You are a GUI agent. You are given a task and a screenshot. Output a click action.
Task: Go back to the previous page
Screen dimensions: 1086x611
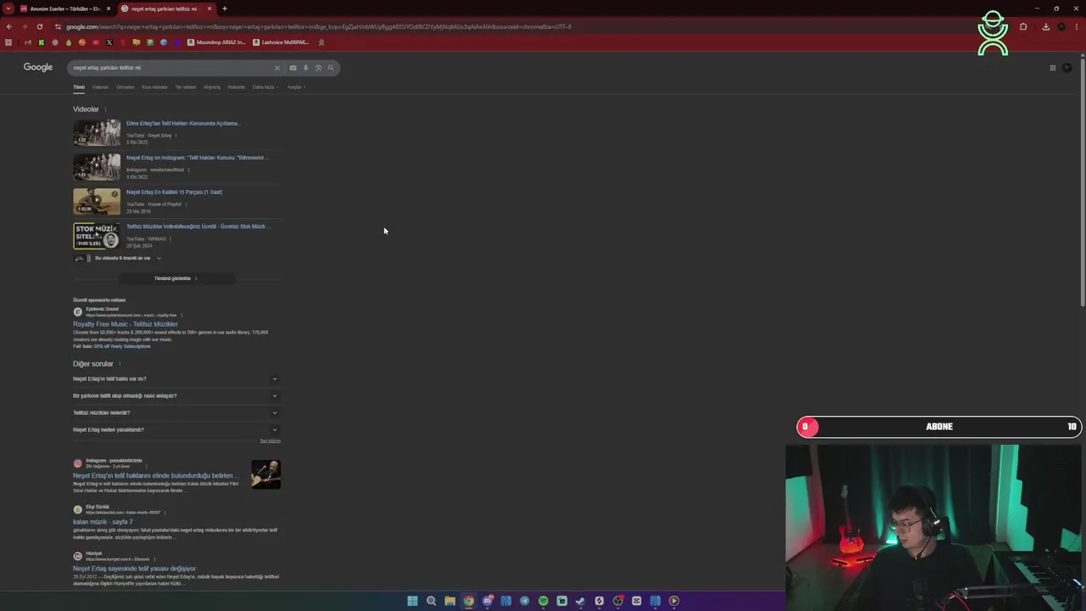(9, 26)
